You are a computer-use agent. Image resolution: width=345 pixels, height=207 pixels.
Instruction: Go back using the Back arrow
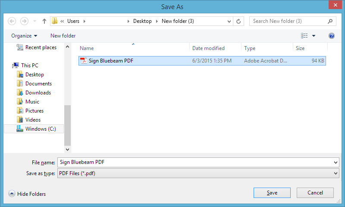(x=12, y=21)
